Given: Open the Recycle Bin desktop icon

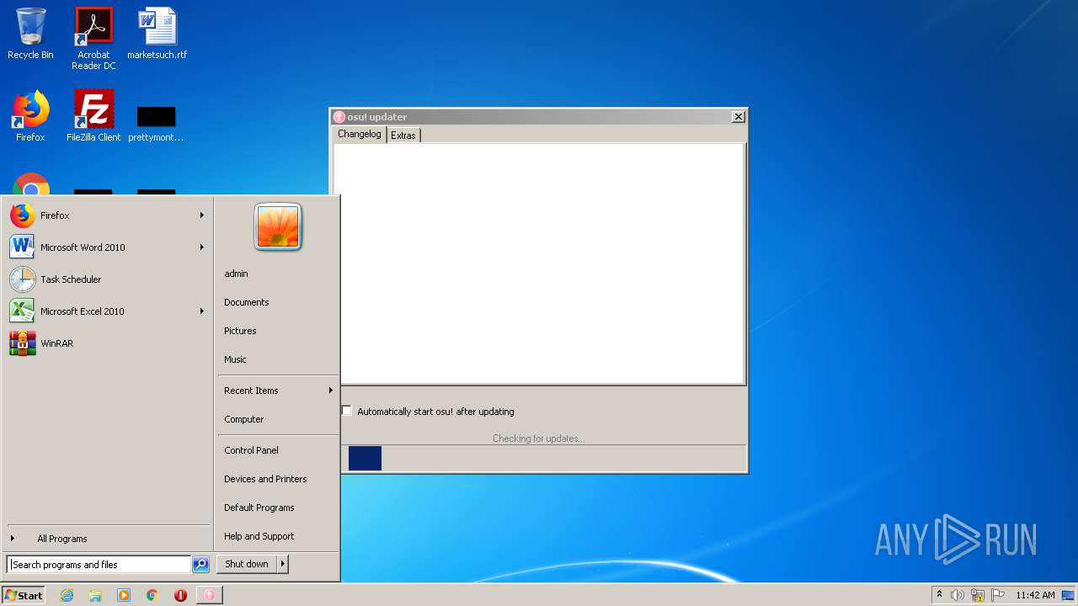Looking at the screenshot, I should (x=30, y=34).
